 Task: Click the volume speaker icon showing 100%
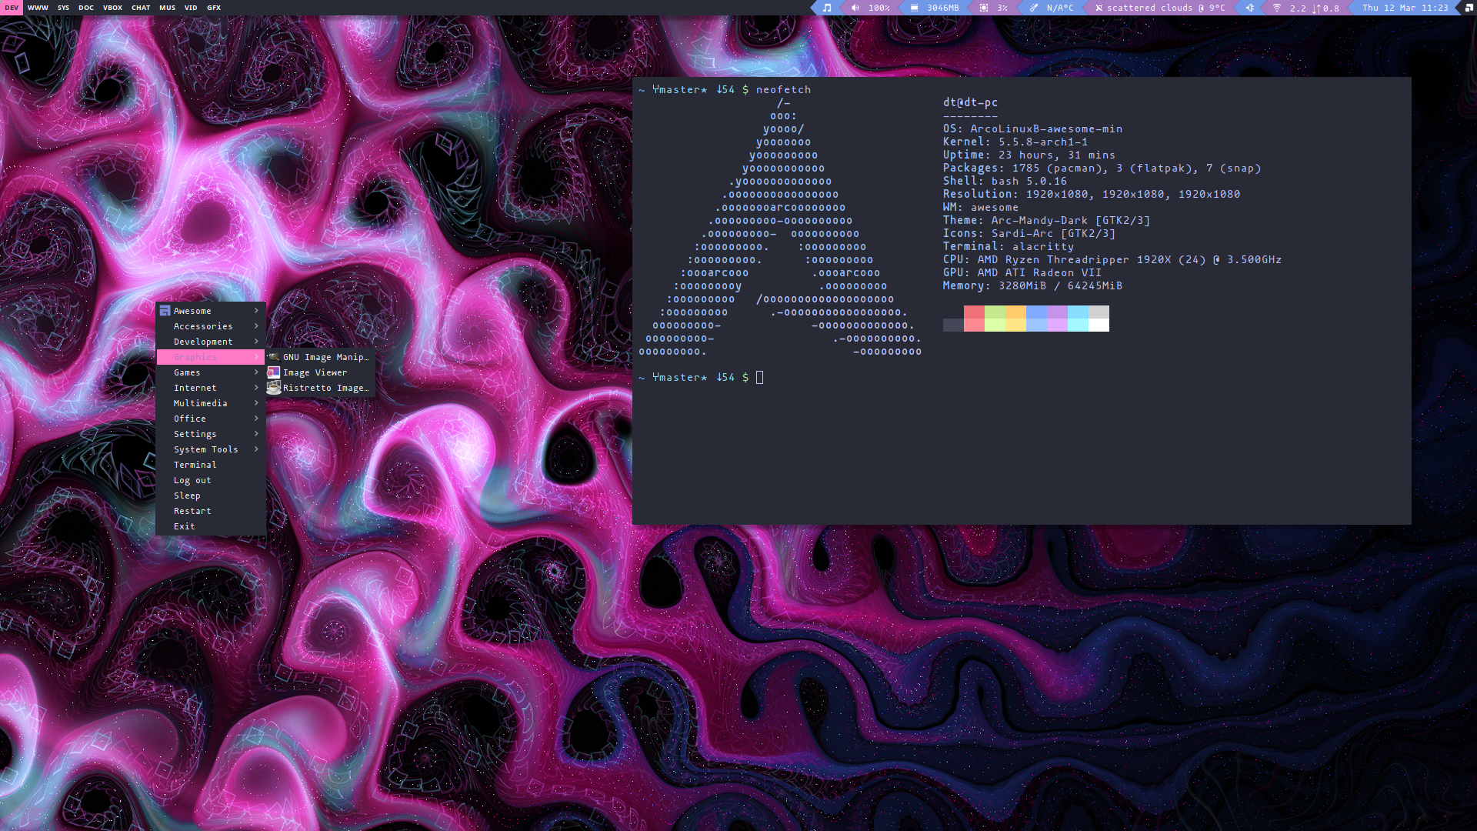pyautogui.click(x=855, y=8)
